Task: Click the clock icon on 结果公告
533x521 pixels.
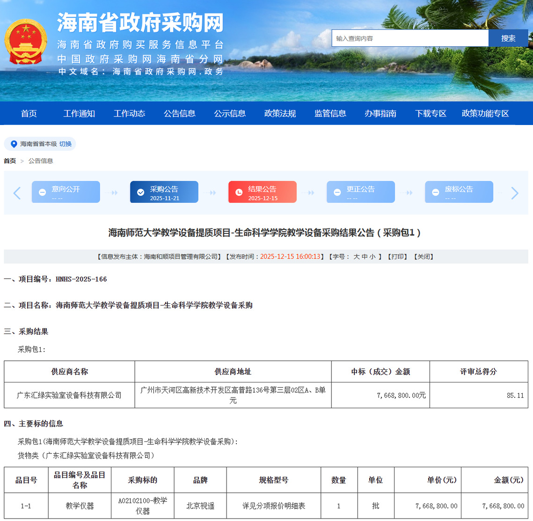Action: (239, 192)
